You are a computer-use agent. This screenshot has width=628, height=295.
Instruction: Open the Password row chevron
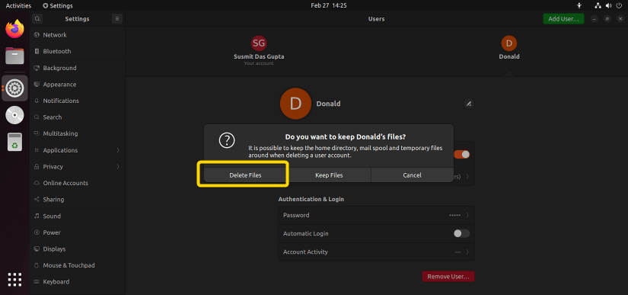pyautogui.click(x=467, y=215)
